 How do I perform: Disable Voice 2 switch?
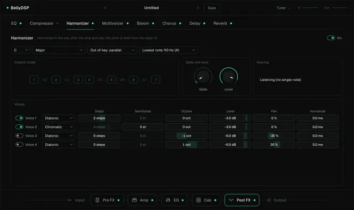[x=19, y=127]
